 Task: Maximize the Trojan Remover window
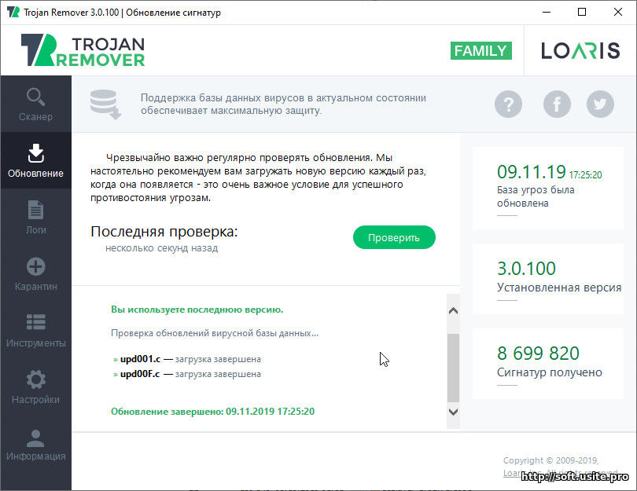coord(582,12)
